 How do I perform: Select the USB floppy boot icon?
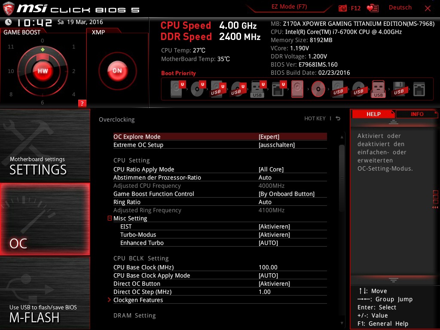pyautogui.click(x=399, y=89)
